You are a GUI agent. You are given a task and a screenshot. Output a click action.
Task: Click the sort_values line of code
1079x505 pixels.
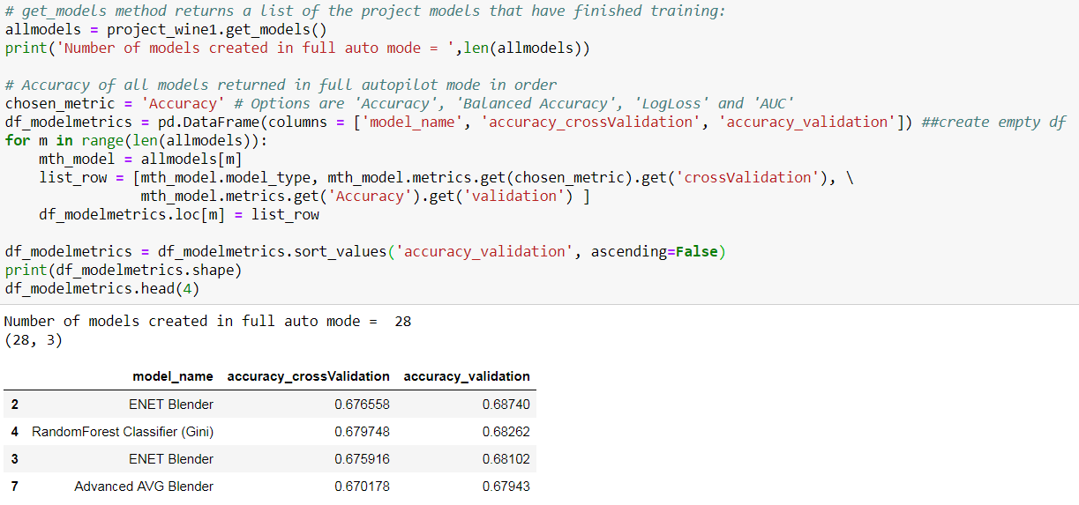pyautogui.click(x=364, y=251)
